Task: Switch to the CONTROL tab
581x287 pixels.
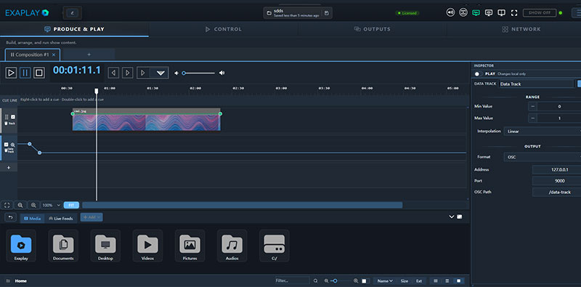Action: click(224, 29)
